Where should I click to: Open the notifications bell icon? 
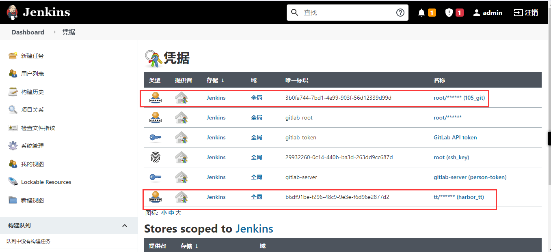(421, 12)
